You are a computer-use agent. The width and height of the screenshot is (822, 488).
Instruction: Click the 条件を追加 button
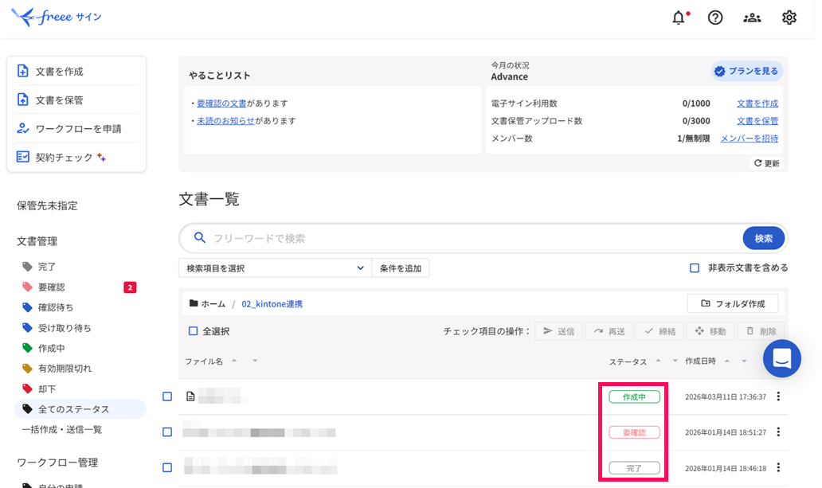(401, 267)
